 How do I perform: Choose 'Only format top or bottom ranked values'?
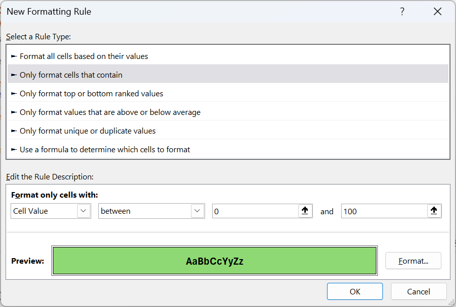tap(228, 93)
